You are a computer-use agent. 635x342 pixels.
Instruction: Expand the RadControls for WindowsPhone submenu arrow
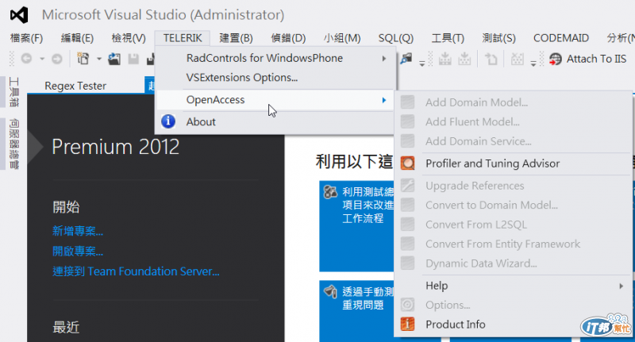click(384, 58)
